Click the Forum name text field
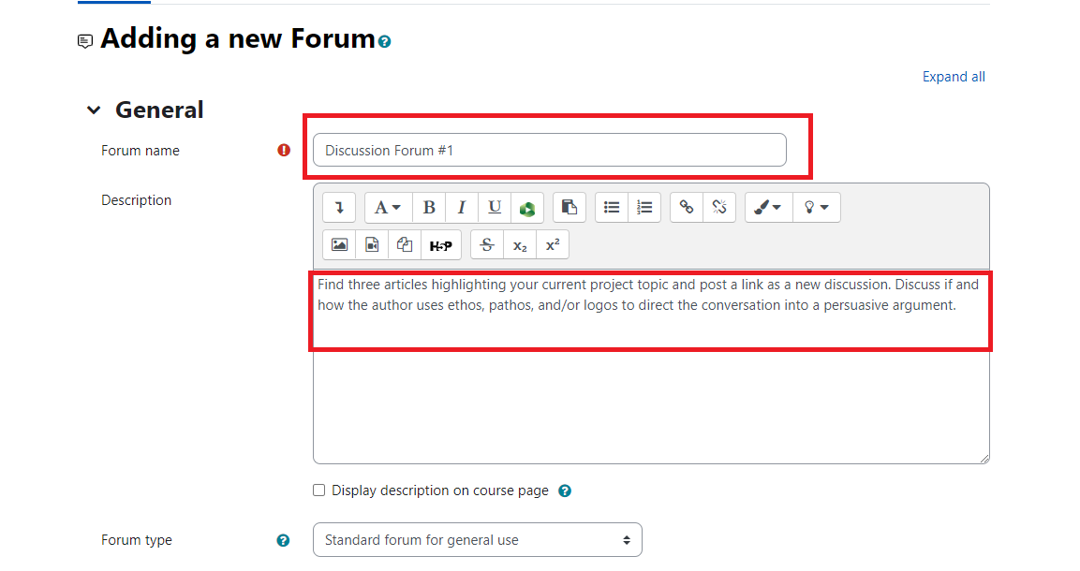This screenshot has width=1080, height=571. click(549, 150)
